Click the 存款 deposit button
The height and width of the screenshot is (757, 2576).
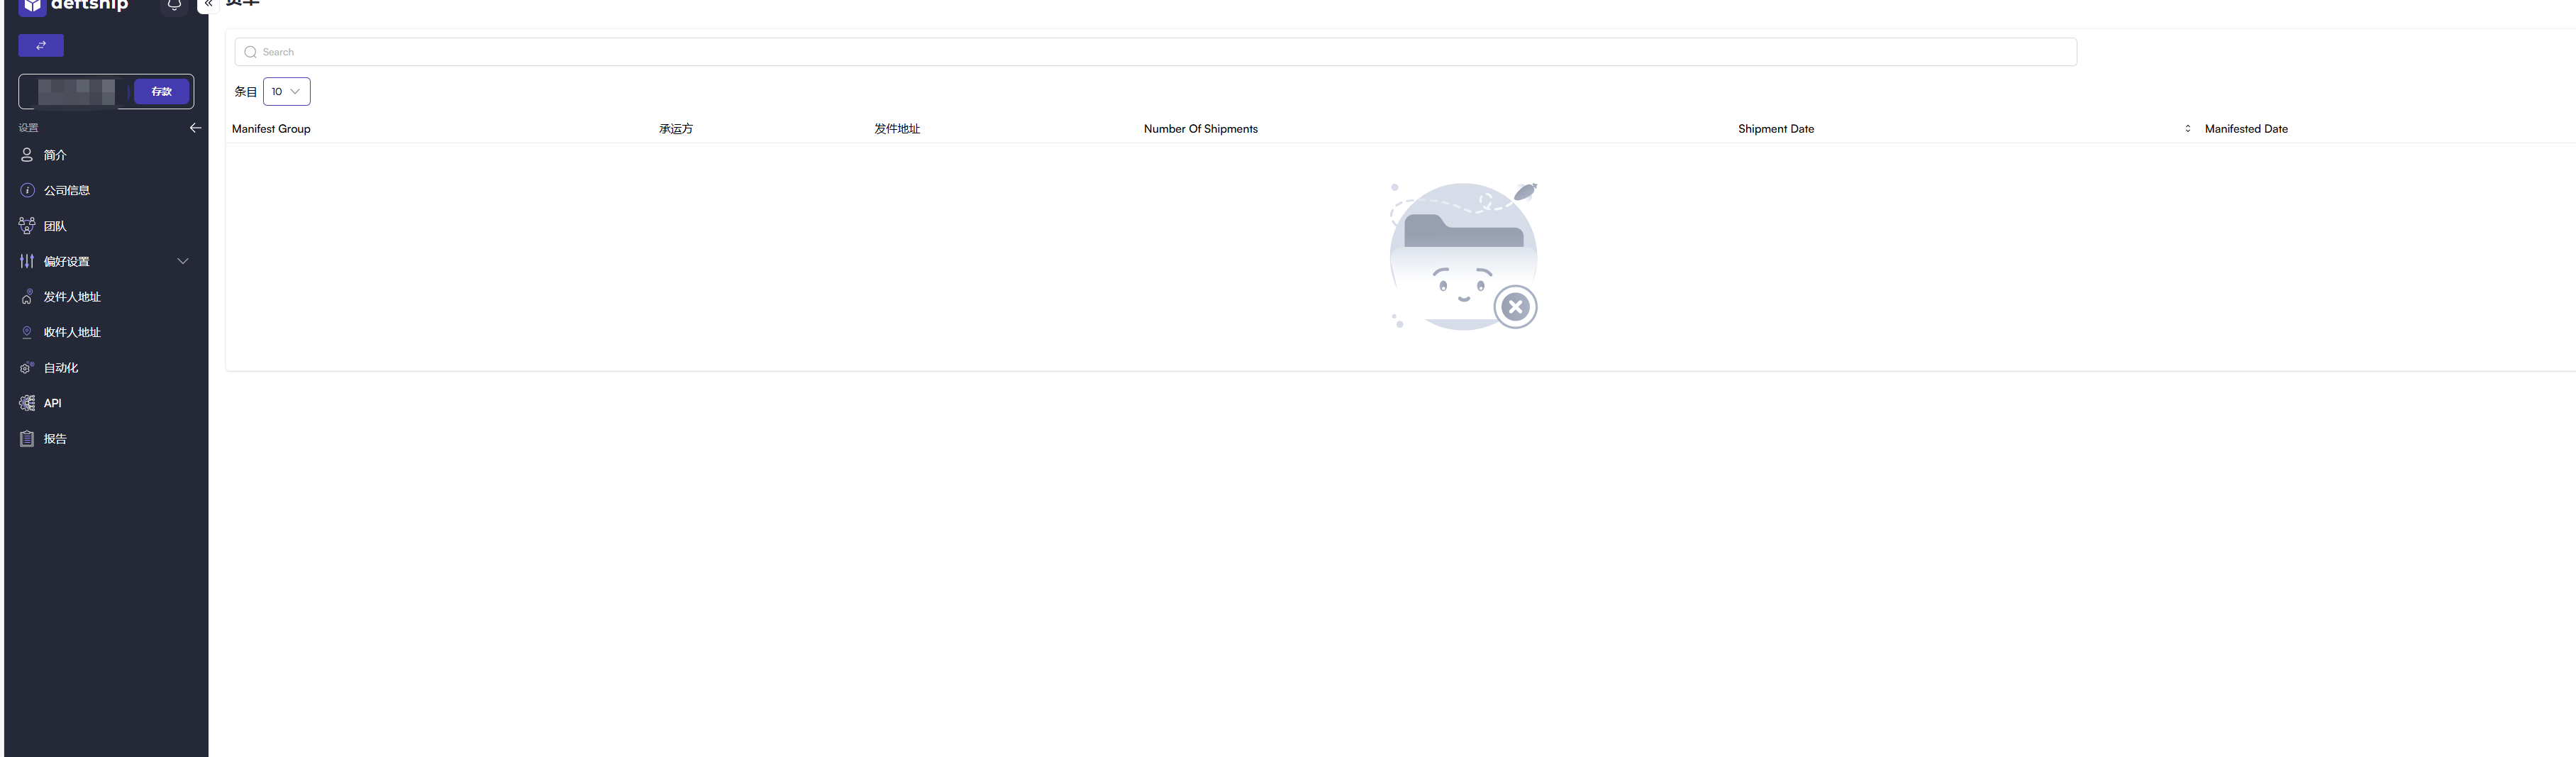(x=162, y=91)
